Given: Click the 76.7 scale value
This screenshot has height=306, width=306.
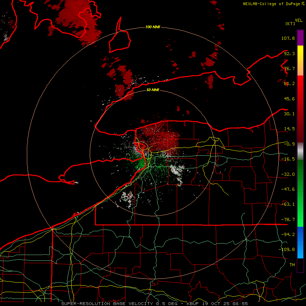Looking at the screenshot, I should click(x=289, y=68).
